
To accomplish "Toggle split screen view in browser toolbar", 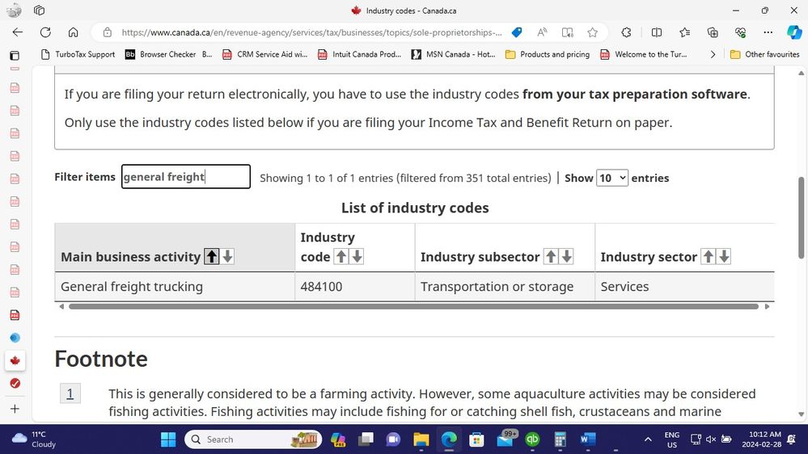I will pos(657,32).
